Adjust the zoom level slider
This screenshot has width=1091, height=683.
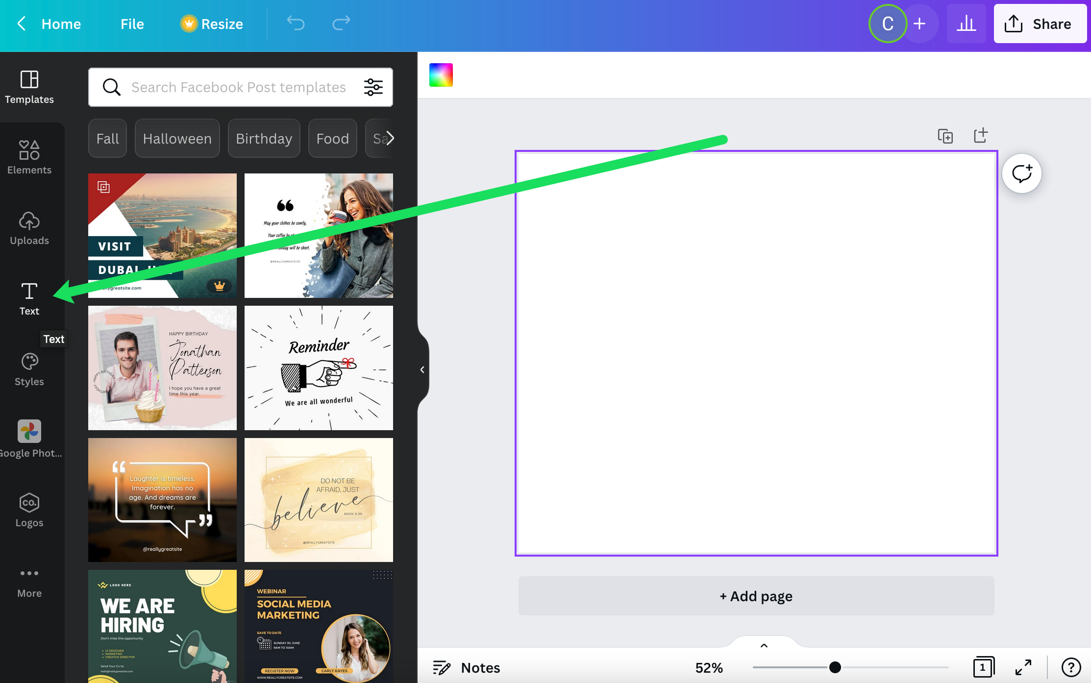tap(835, 667)
